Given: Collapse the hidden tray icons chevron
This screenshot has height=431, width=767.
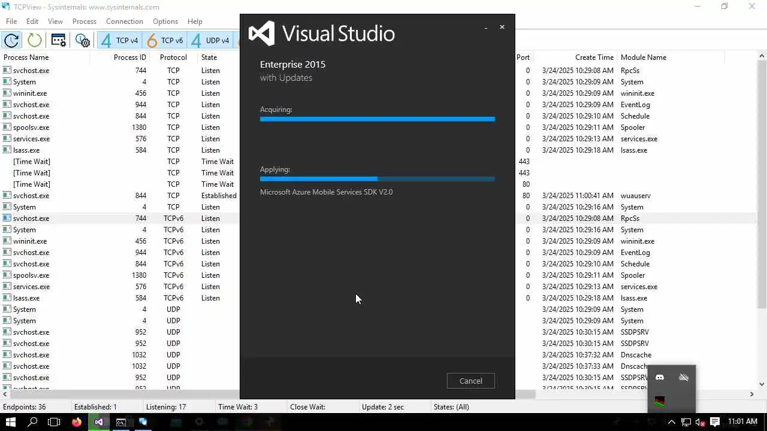Looking at the screenshot, I should 672,422.
